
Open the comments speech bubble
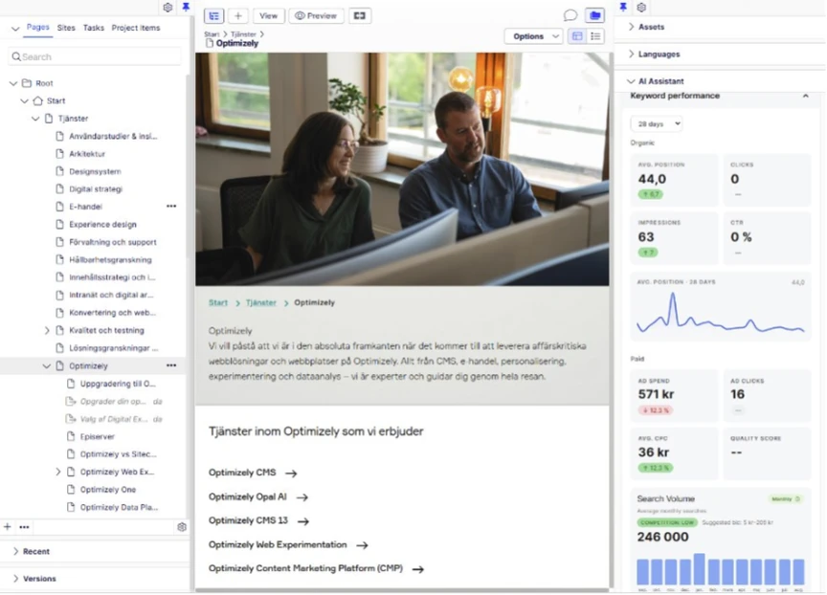point(570,15)
